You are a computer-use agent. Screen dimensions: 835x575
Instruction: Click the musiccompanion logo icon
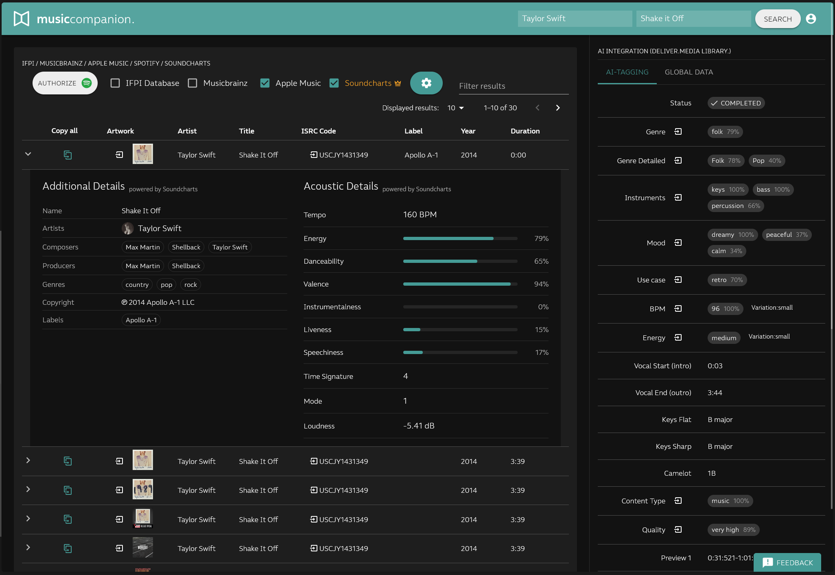point(22,19)
